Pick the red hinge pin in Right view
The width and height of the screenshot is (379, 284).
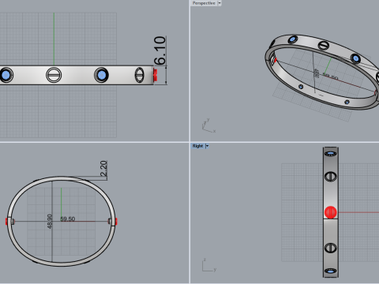click(x=331, y=212)
